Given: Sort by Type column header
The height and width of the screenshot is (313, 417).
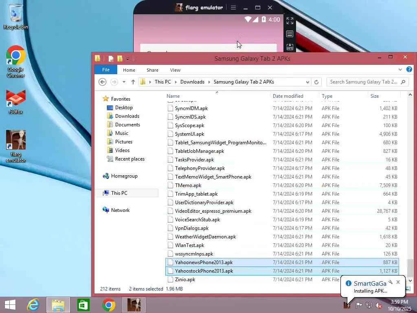Looking at the screenshot, I should (343, 96).
